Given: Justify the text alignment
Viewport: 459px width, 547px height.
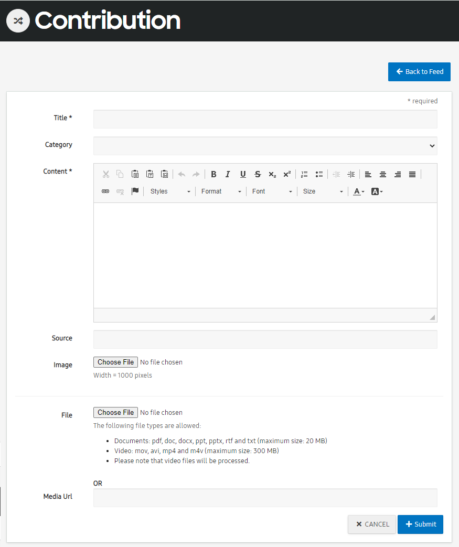Looking at the screenshot, I should pos(412,174).
